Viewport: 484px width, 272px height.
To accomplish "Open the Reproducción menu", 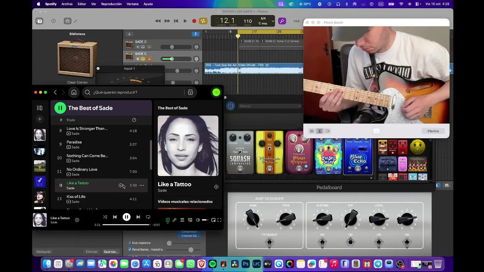I will [112, 4].
